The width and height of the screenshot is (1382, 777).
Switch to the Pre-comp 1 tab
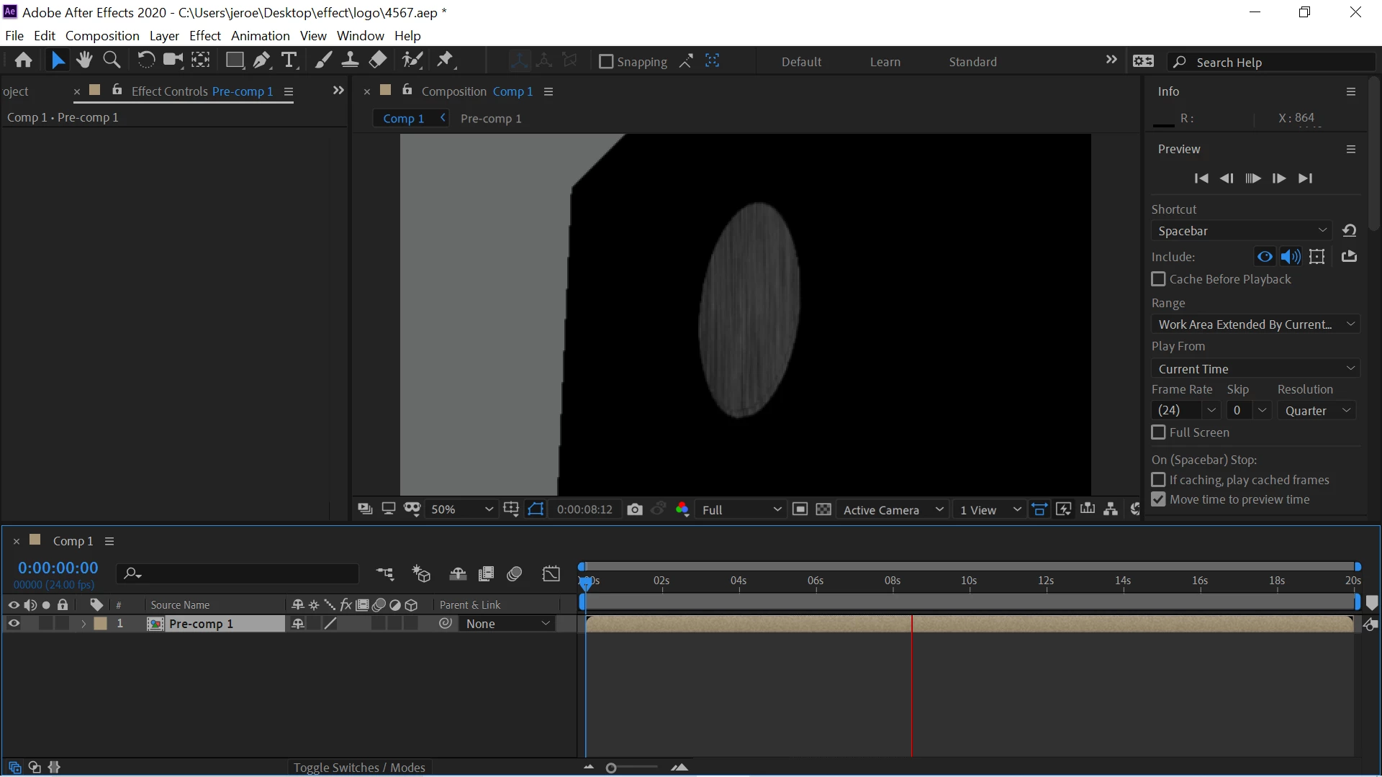click(x=491, y=119)
